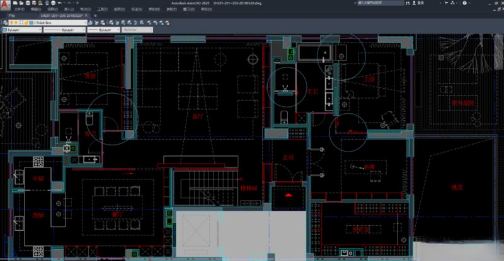Open the 文件(F) menu
Viewport: 504px width, 261px height.
click(19, 9)
